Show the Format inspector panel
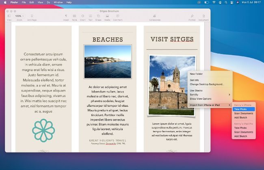Image resolution: width=264 pixels, height=170 pixels. pyautogui.click(x=192, y=16)
